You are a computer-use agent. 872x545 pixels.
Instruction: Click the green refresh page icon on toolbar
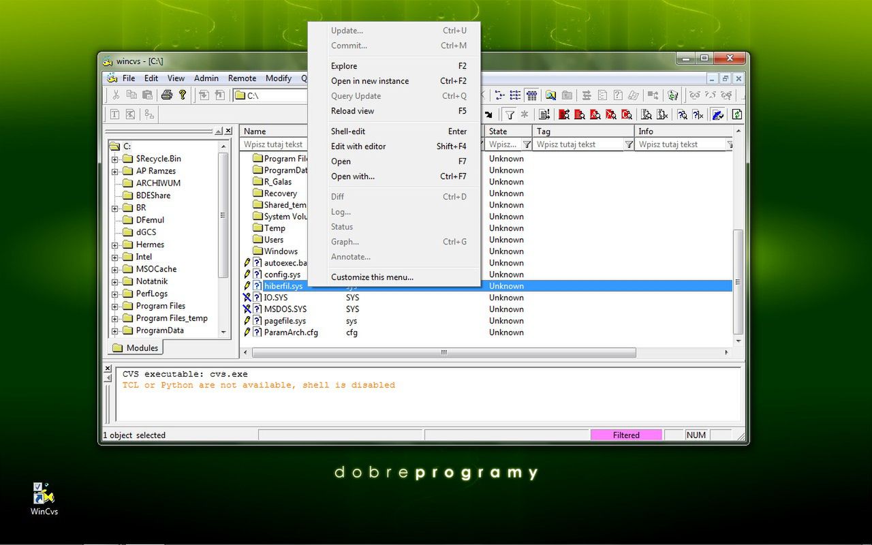point(737,114)
